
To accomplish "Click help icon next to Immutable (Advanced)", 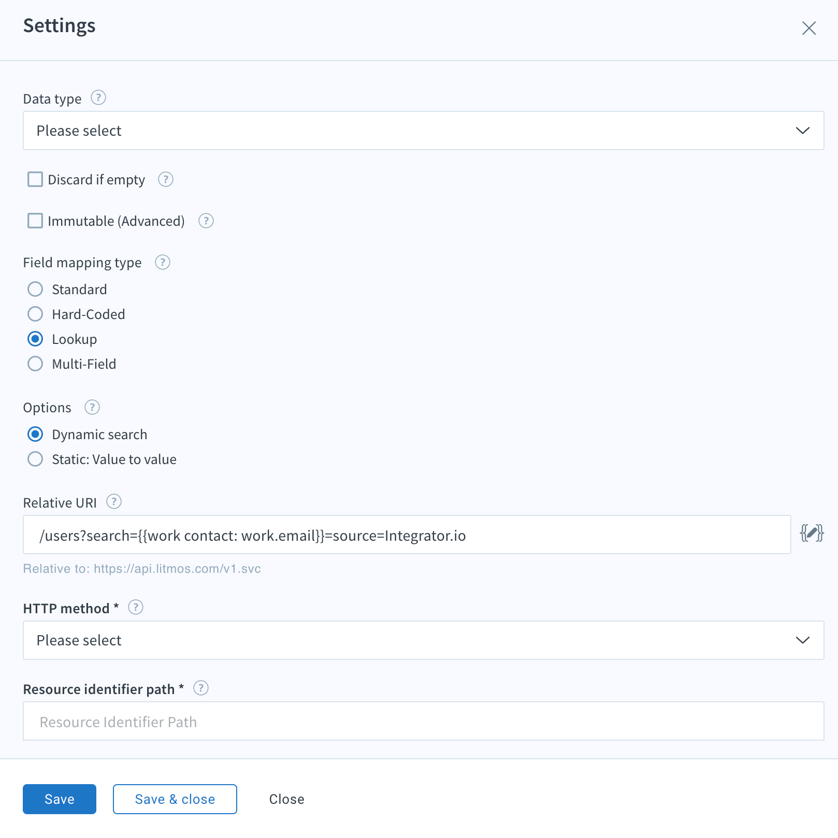I will [206, 221].
